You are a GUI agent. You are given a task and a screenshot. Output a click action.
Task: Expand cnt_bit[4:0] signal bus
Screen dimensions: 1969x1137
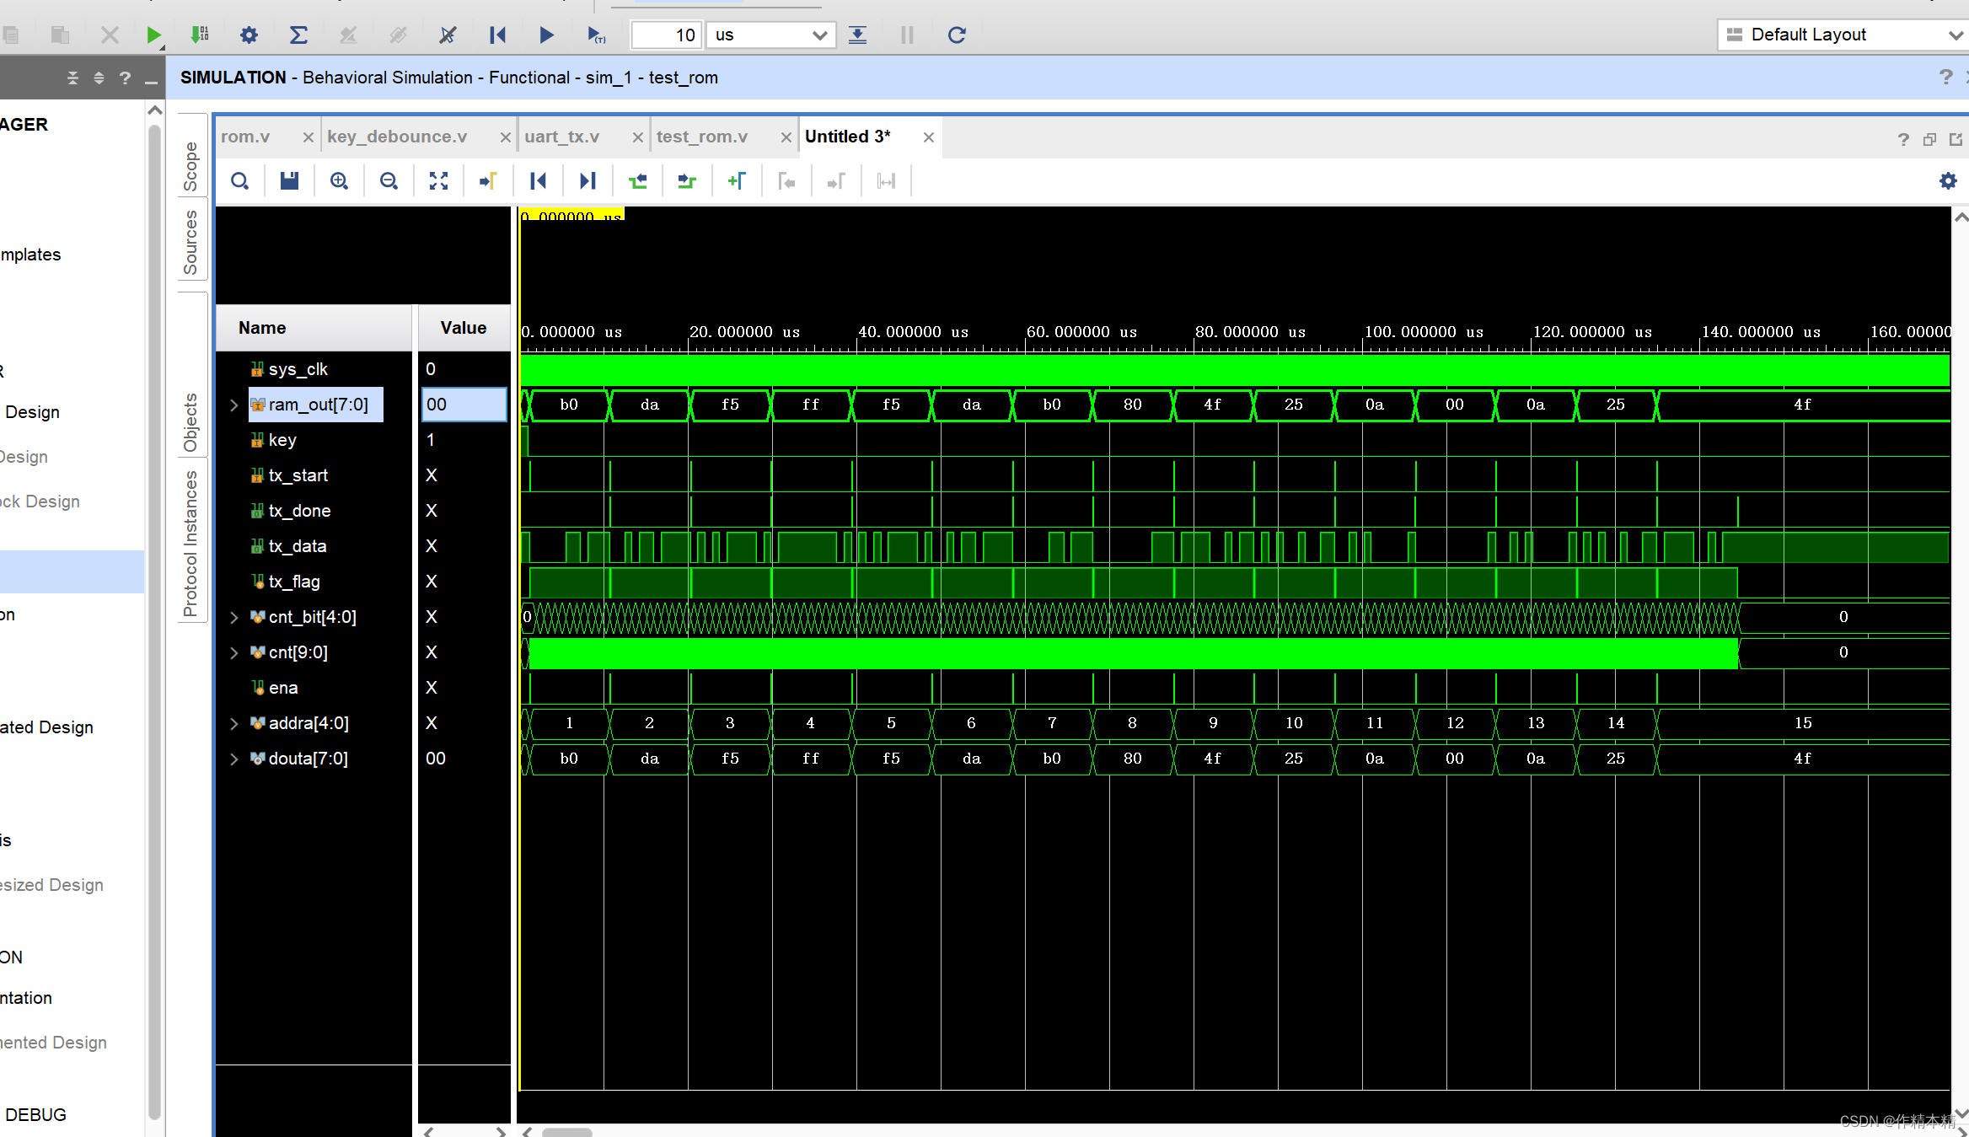click(233, 618)
